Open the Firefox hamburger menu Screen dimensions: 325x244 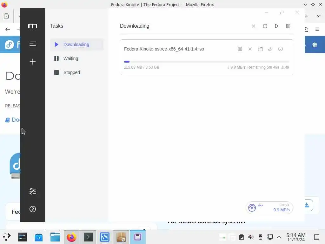(317, 29)
